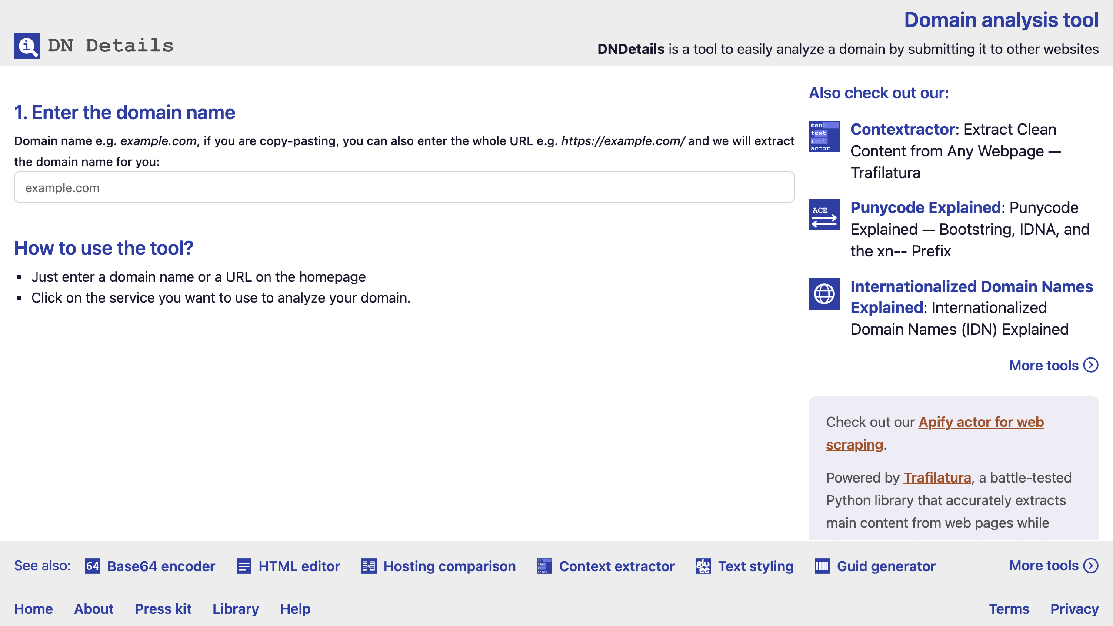Click the Context extractor footer icon
1113x626 pixels.
pyautogui.click(x=544, y=566)
